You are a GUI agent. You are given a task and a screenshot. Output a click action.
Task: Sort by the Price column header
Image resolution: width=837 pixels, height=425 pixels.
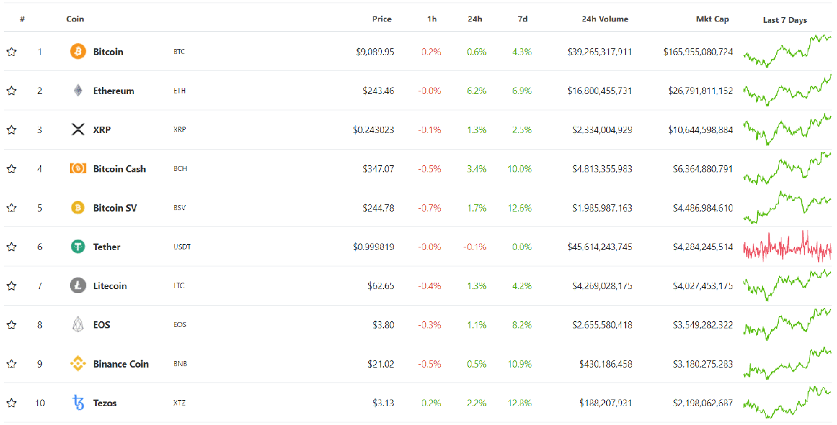click(x=382, y=19)
